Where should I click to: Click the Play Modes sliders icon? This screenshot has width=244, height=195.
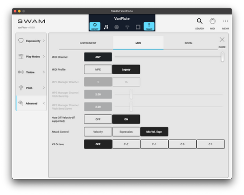[21, 56]
